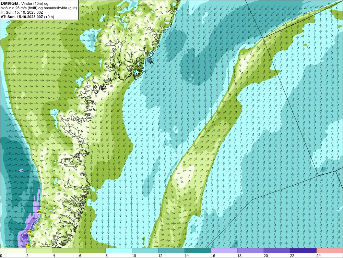Click the scale number 12
Image resolution: width=343 pixels, height=258 pixels.
tap(160, 256)
